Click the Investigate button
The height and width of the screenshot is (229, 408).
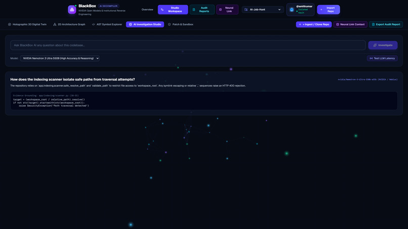[383, 45]
